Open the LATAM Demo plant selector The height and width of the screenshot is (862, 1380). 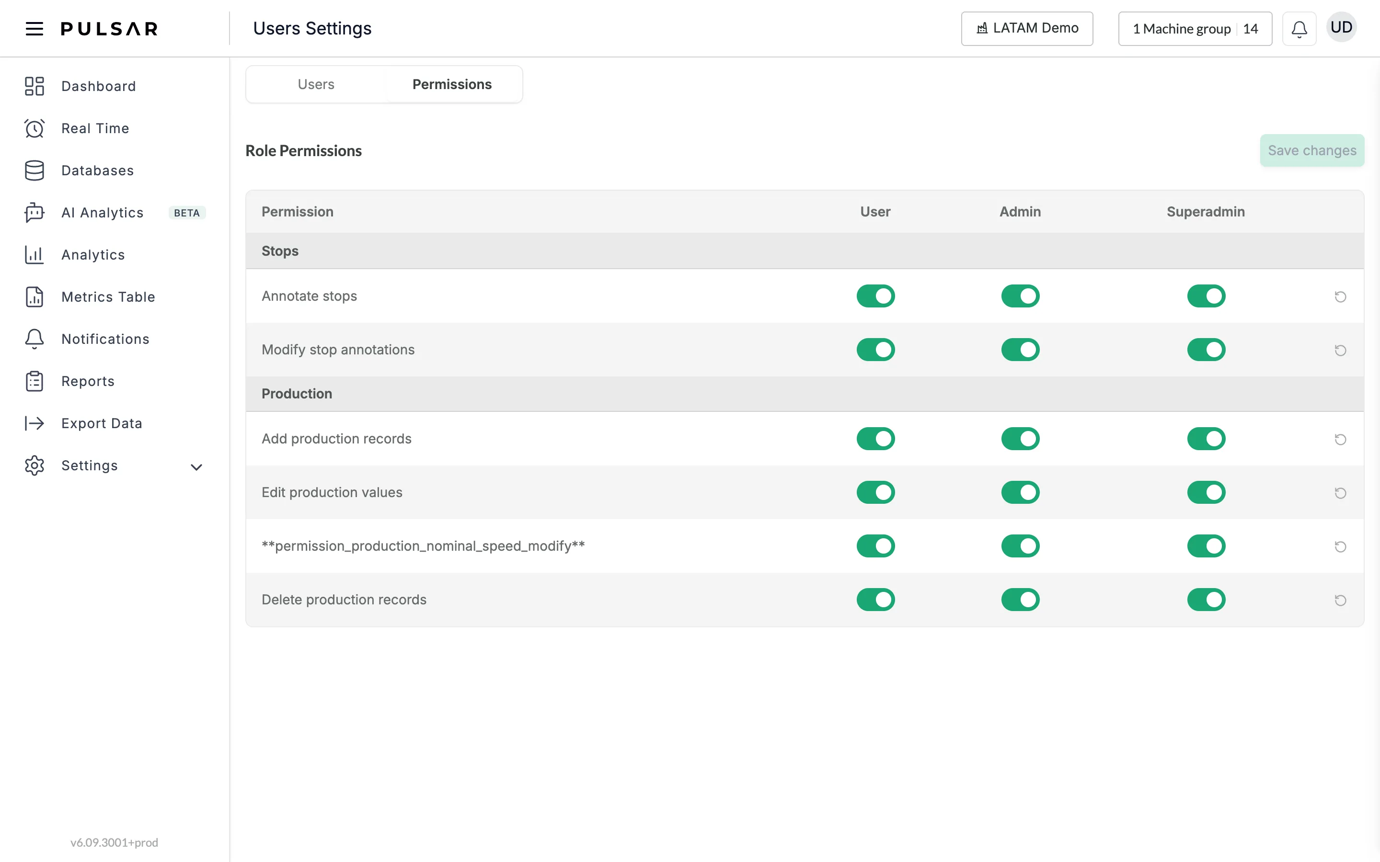[1026, 29]
